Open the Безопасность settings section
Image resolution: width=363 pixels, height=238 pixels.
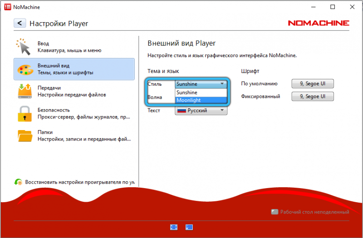[x=74, y=114]
